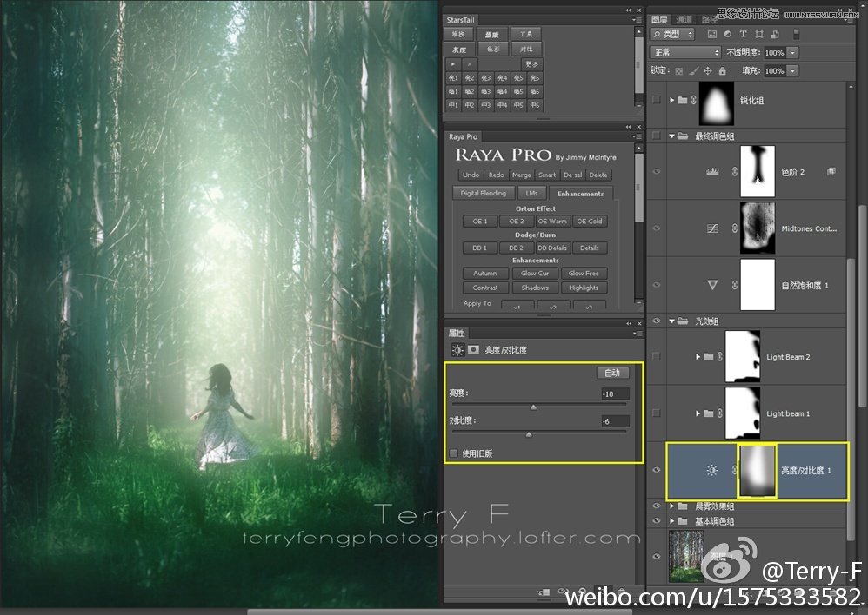Click lock transparent pixels icon
868x615 pixels.
coord(679,70)
